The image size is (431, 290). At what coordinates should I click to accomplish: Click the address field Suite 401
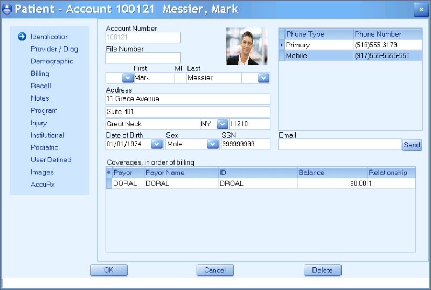coord(187,112)
